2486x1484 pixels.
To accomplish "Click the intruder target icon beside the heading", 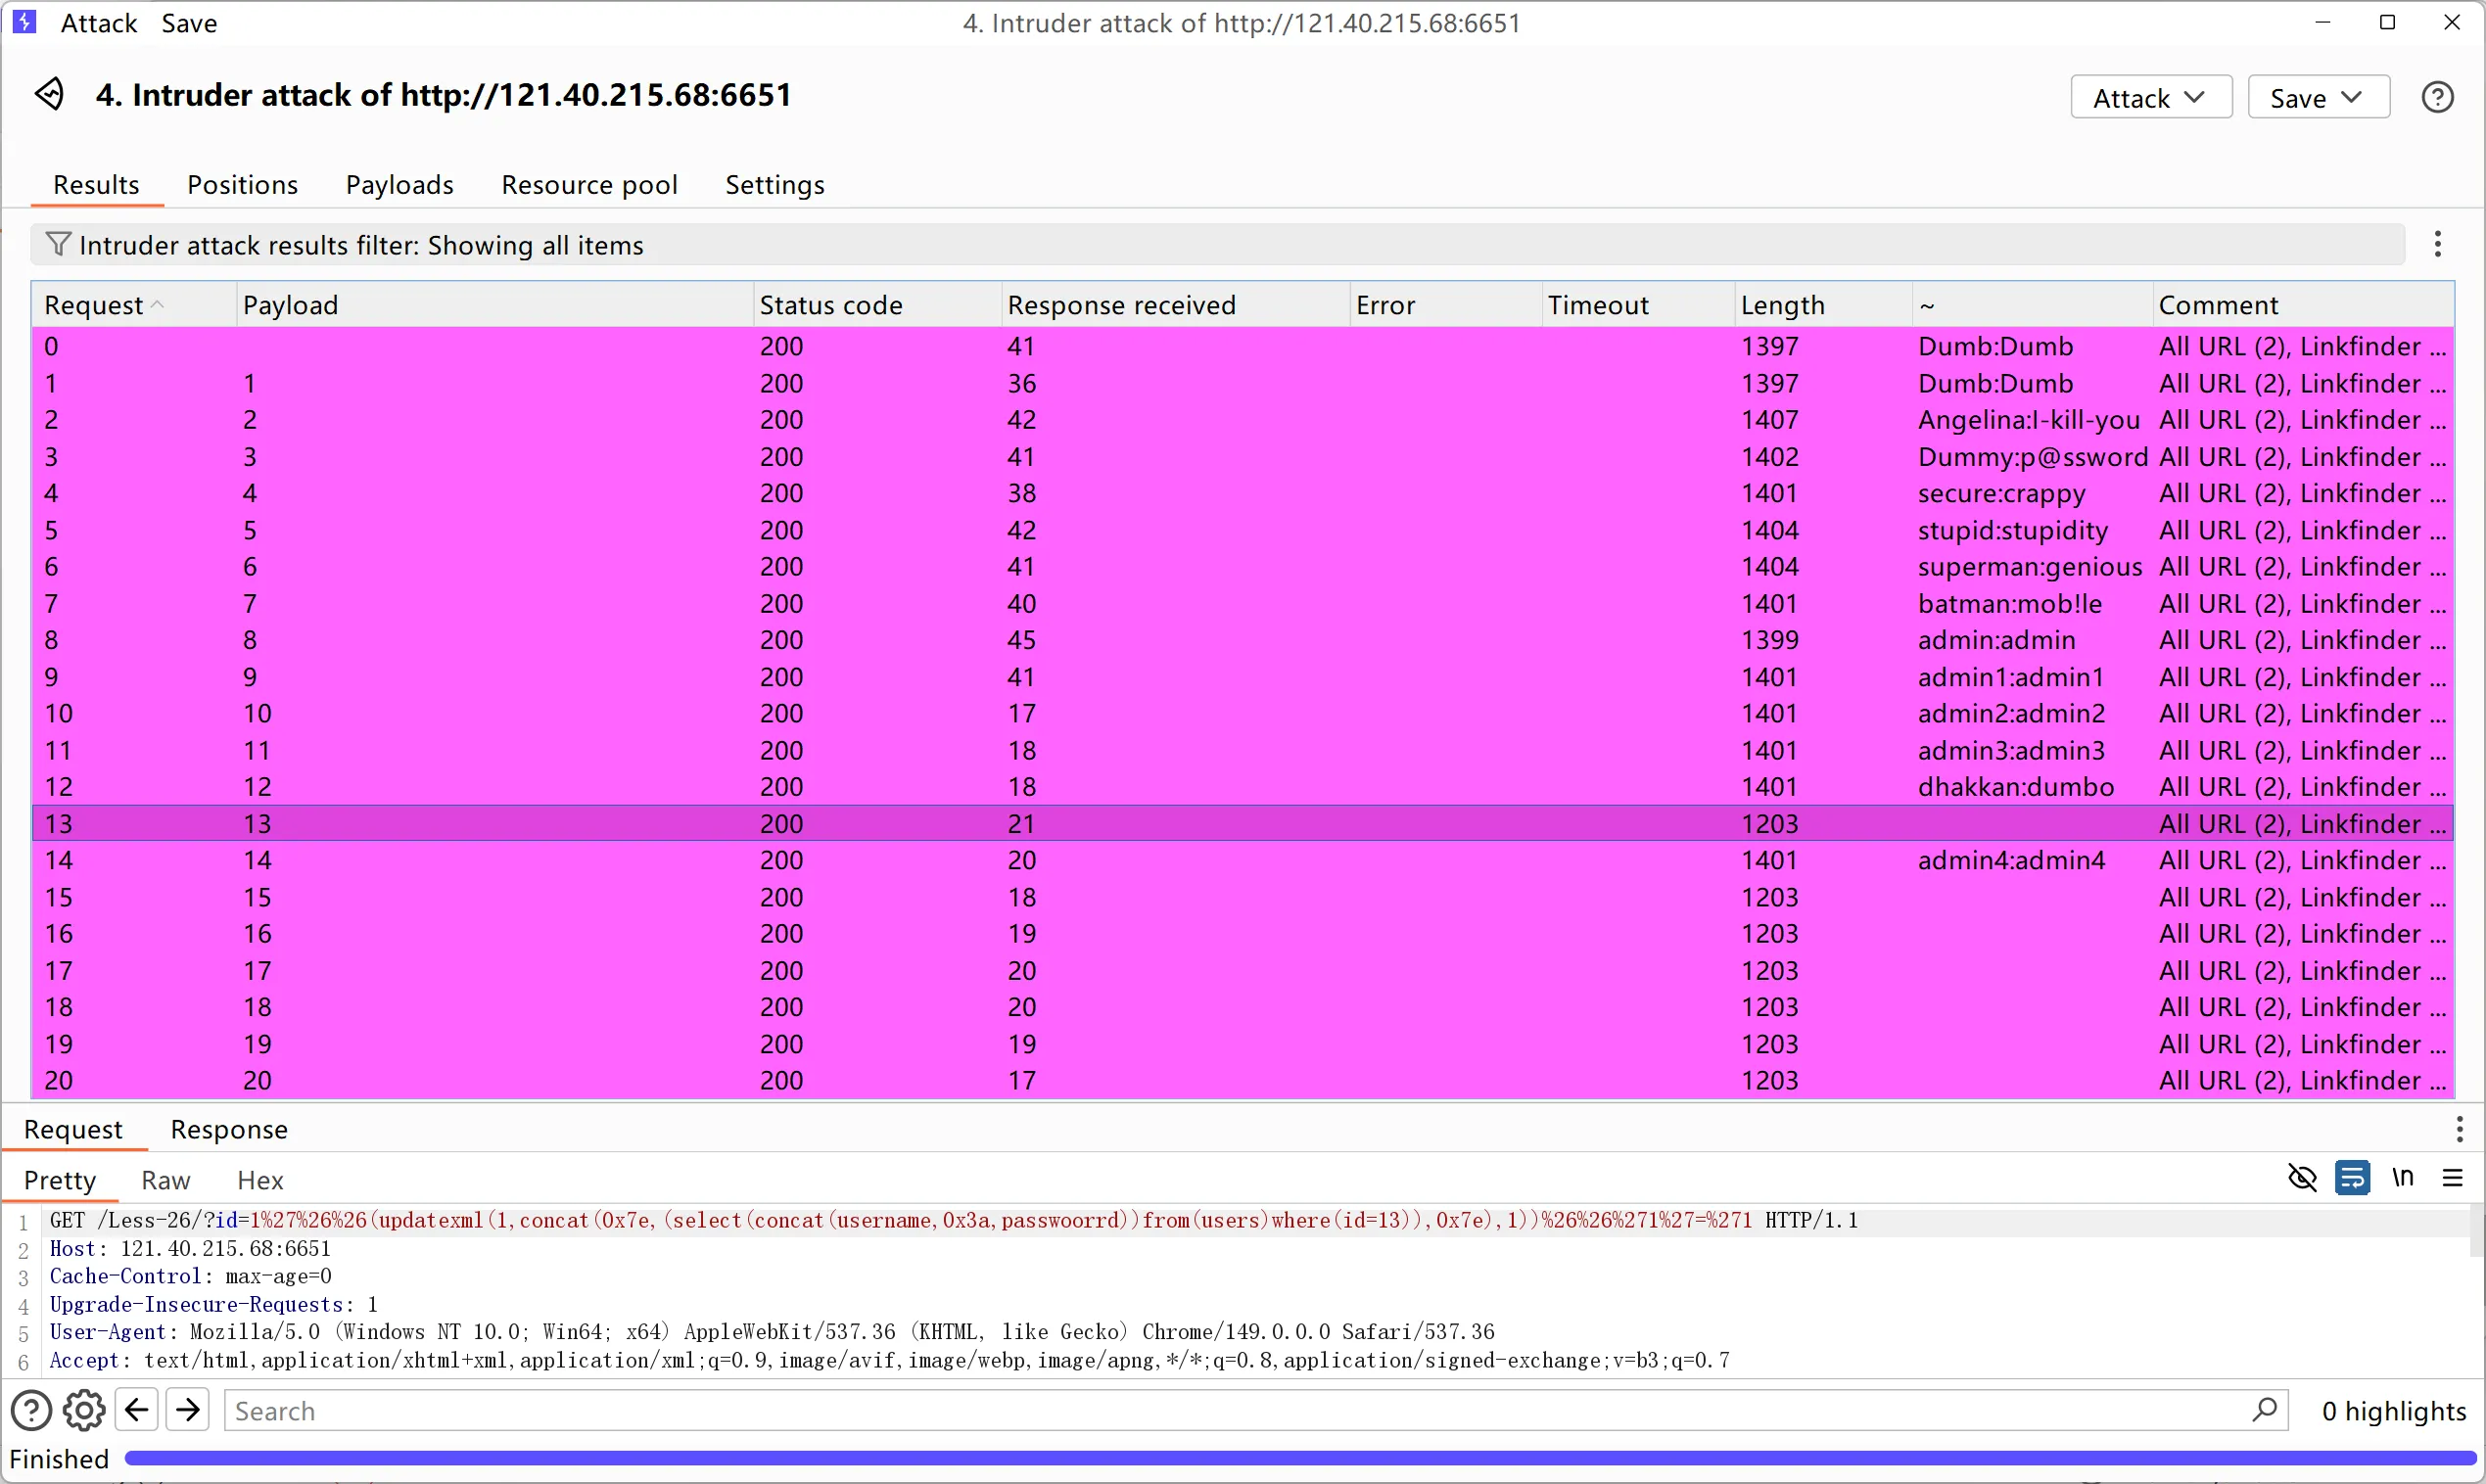I will (49, 94).
